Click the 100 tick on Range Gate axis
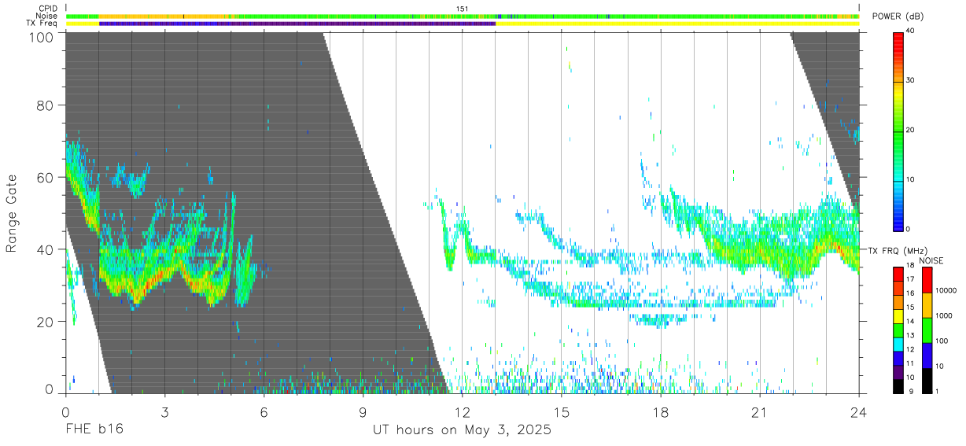Image resolution: width=966 pixels, height=446 pixels. point(42,36)
